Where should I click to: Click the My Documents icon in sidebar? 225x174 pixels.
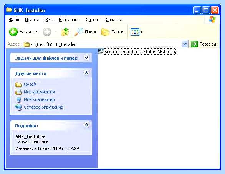point(18,92)
